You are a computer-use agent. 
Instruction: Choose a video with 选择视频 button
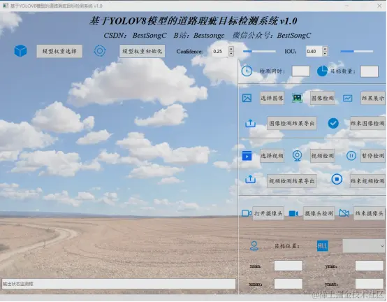[272, 156]
